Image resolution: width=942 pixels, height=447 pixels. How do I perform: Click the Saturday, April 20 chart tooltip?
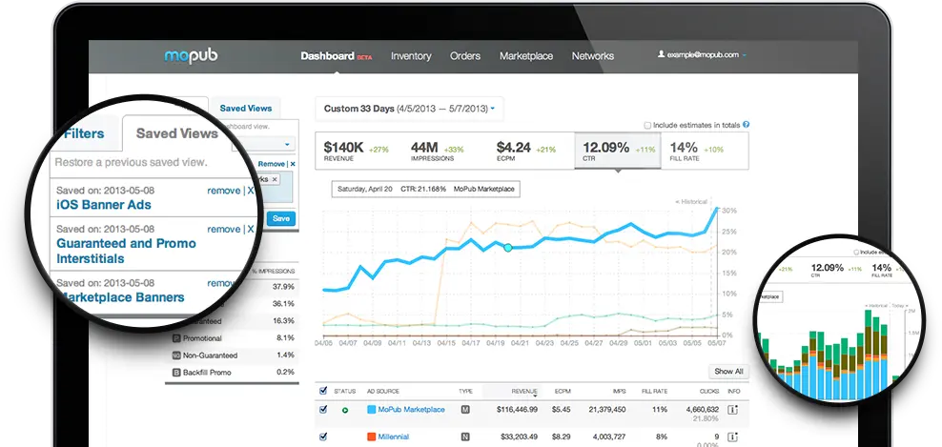(x=426, y=189)
